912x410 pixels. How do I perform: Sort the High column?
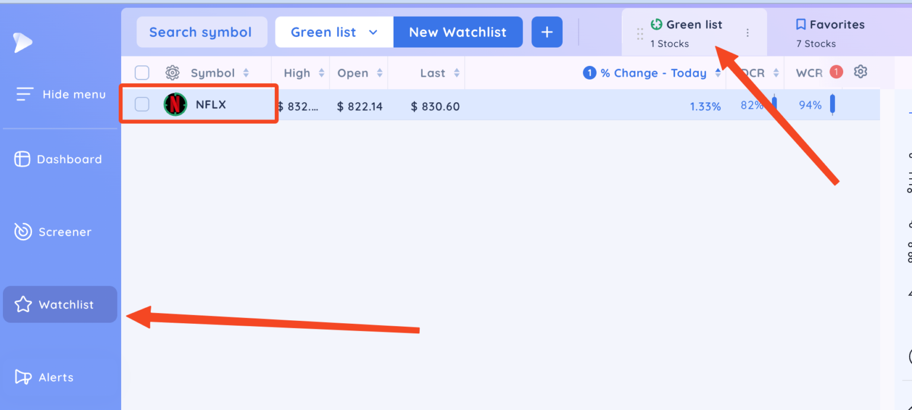pyautogui.click(x=321, y=72)
